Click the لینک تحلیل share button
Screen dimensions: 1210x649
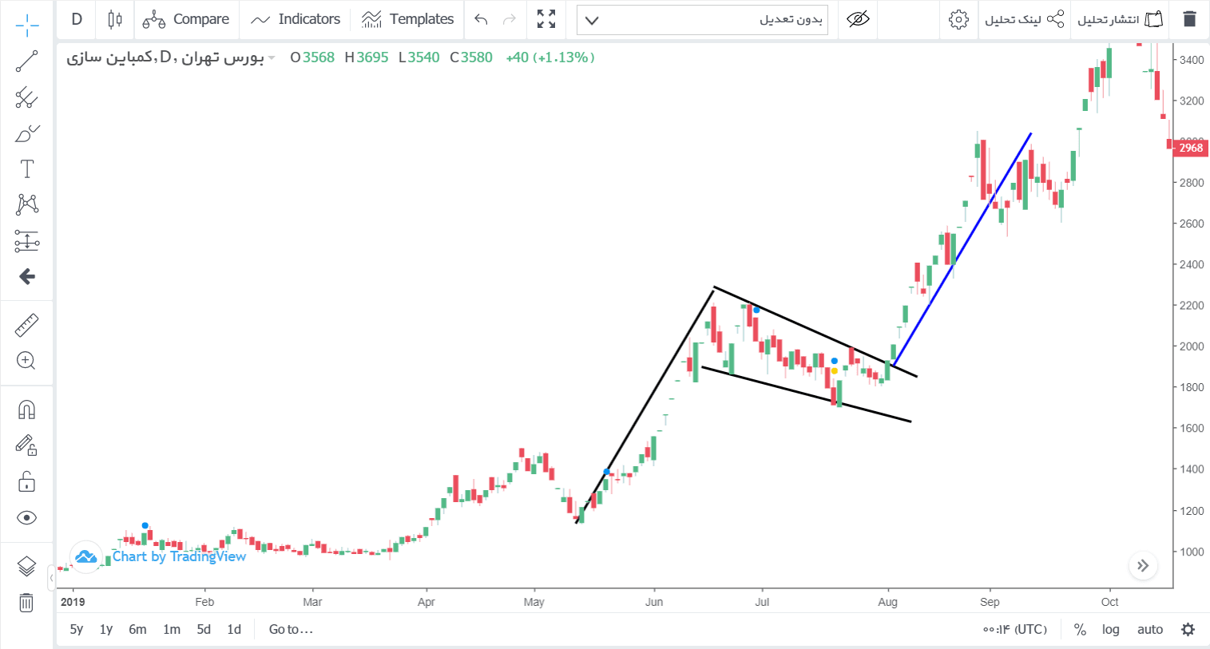(1025, 19)
